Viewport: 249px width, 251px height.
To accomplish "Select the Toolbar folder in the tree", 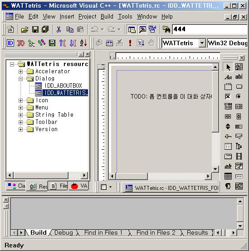I will 46,122.
